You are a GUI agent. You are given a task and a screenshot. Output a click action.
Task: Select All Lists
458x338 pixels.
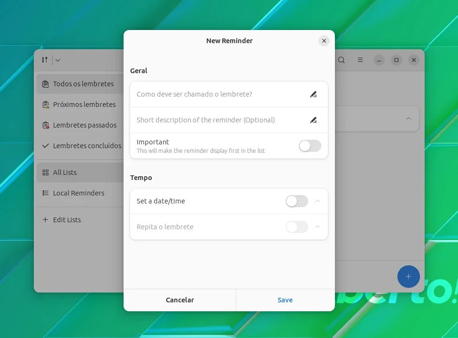80,173
